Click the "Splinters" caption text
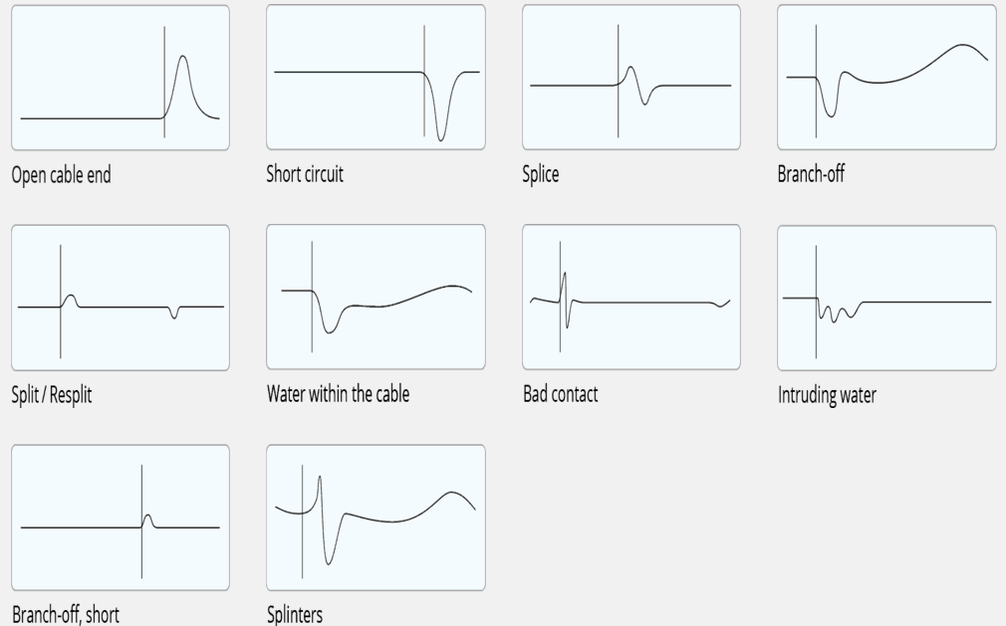Screen dimensions: 1006x626 (x=295, y=614)
